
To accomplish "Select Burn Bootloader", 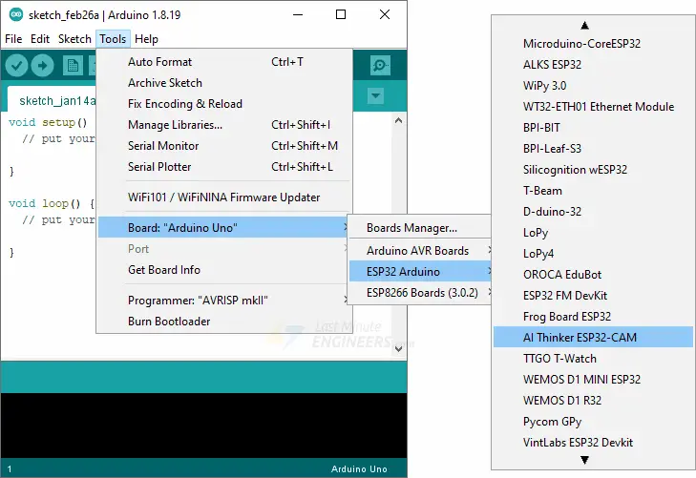I will click(x=223, y=321).
